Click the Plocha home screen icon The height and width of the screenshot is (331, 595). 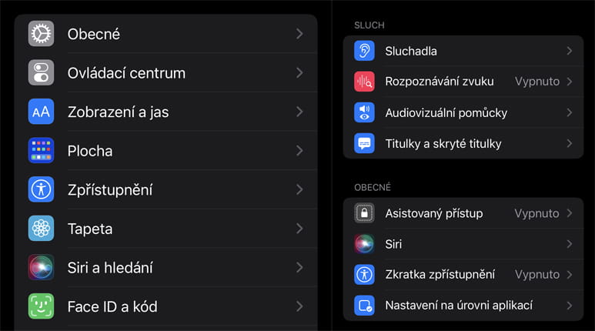pyautogui.click(x=41, y=151)
